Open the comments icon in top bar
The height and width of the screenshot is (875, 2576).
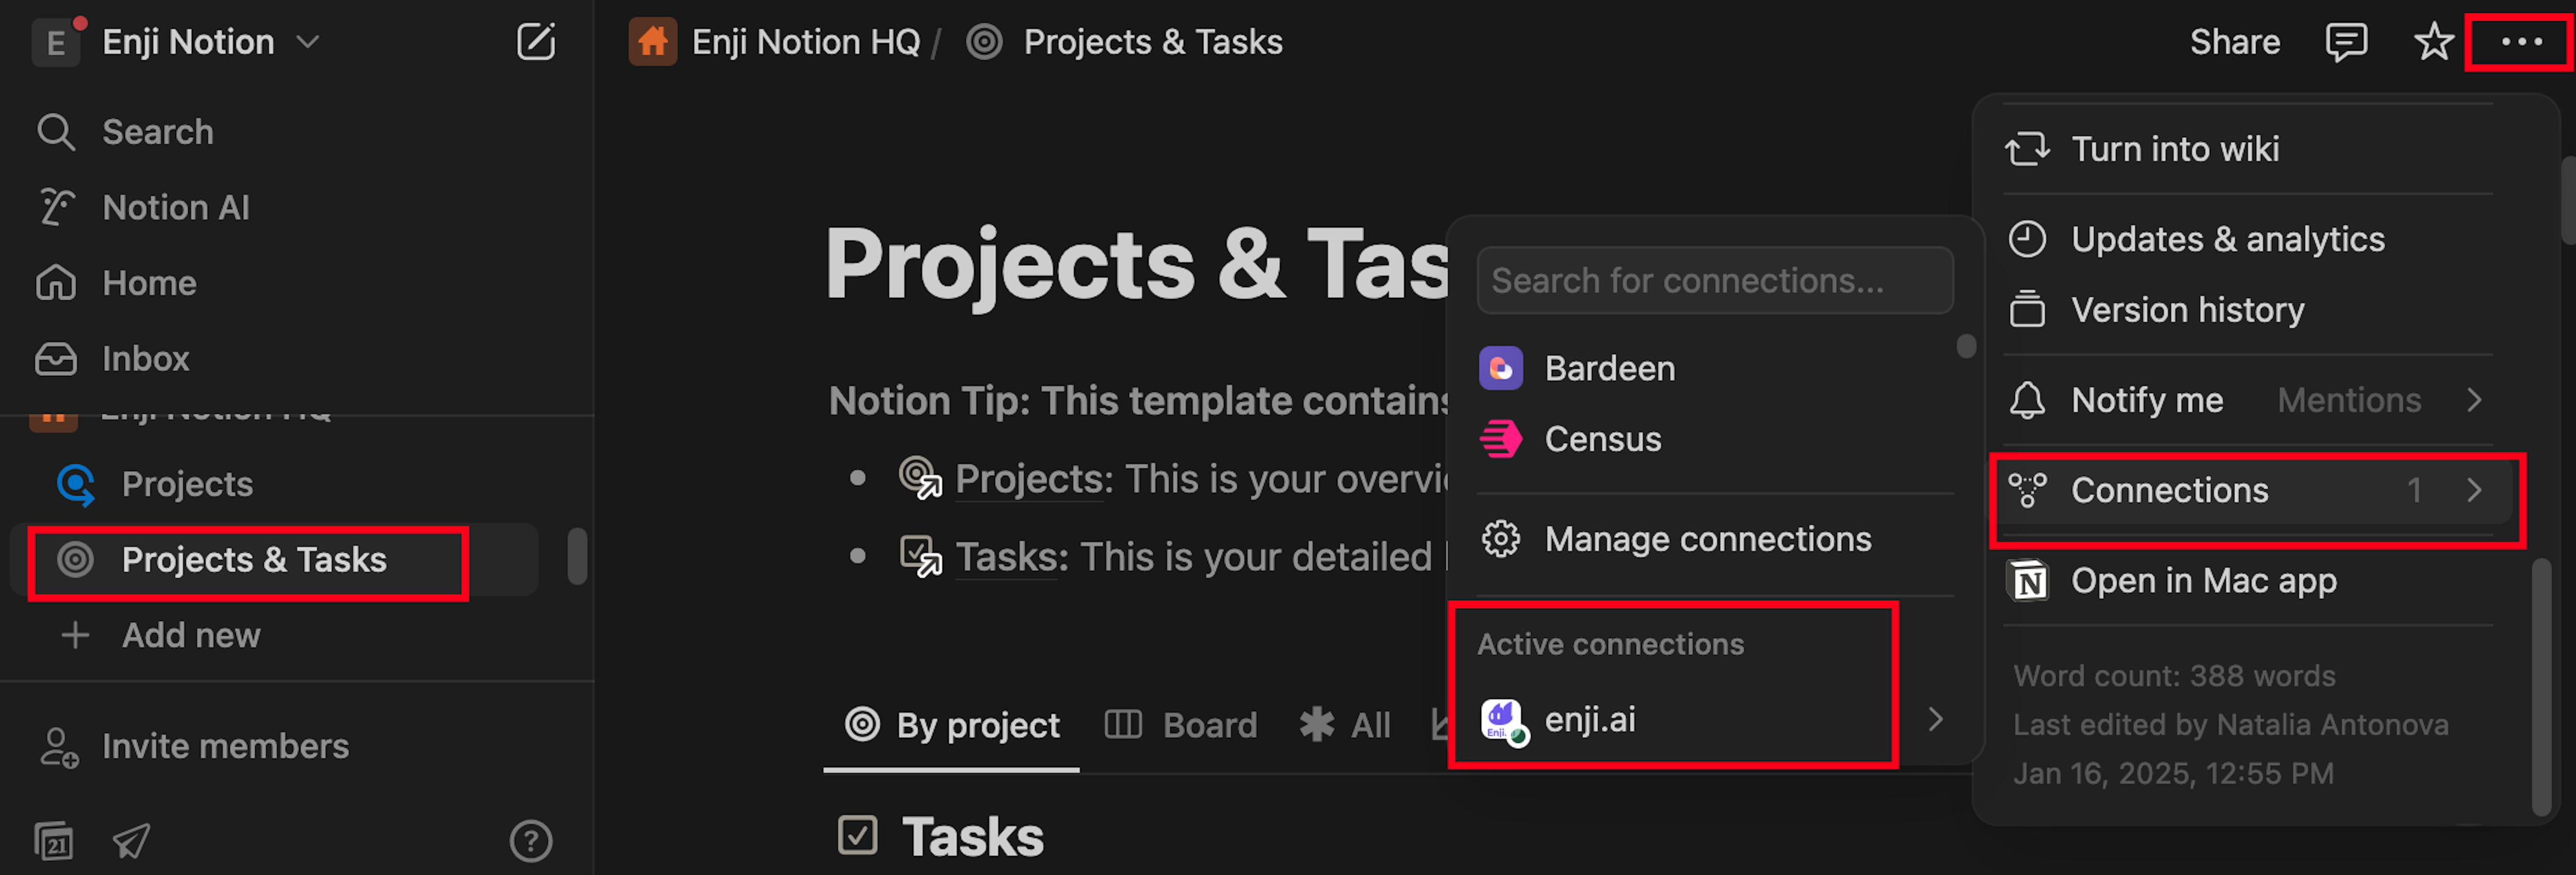point(2346,42)
